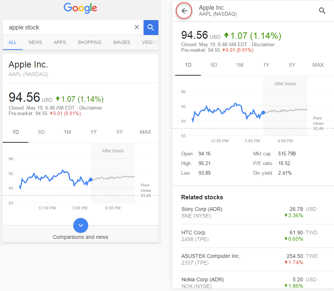Switch to the 1M range in right panel
The image size is (334, 291).
pyautogui.click(x=240, y=65)
